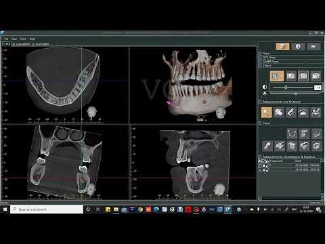Adjust the contrast slider handle
Screen dimensions: 325x244
tap(286, 87)
